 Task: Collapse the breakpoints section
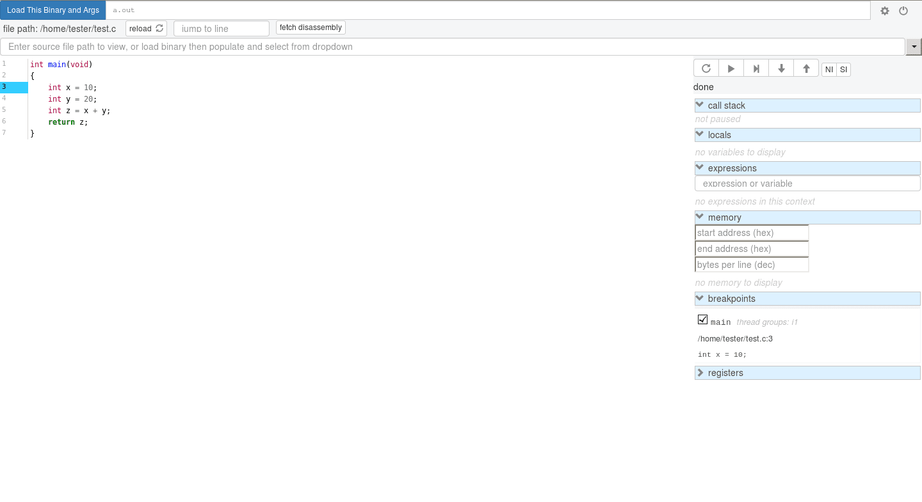[x=807, y=299]
